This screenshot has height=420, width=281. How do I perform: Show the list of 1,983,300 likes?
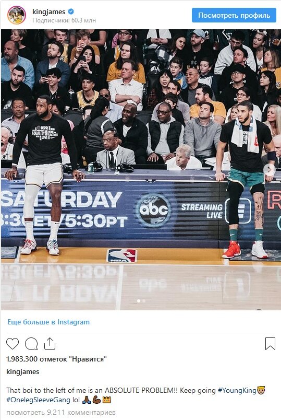pos(56,359)
